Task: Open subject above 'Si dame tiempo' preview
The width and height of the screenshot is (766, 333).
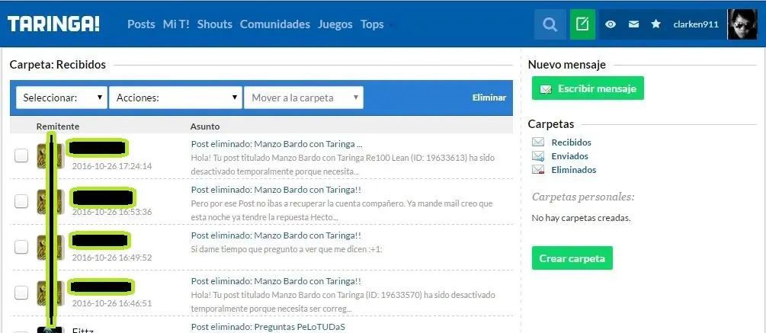Action: tap(276, 235)
